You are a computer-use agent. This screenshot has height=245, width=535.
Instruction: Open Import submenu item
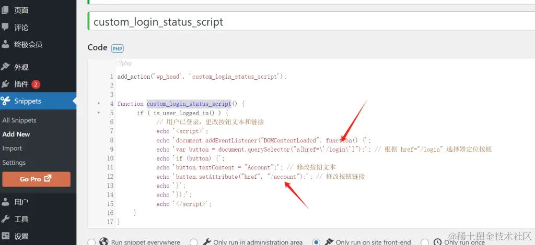coord(12,149)
